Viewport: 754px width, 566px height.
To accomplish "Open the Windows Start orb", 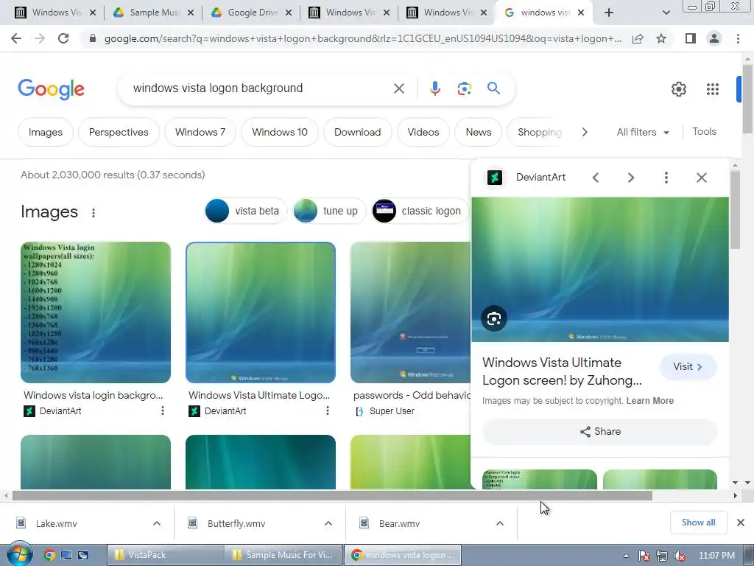I will point(19,554).
